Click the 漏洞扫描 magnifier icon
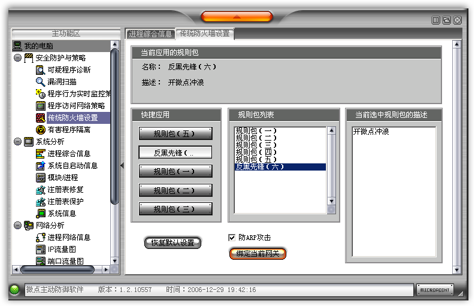The height and width of the screenshot is (307, 475). 40,82
